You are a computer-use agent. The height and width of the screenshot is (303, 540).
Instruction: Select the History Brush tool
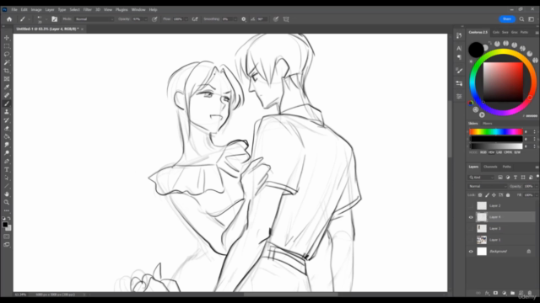(7, 120)
